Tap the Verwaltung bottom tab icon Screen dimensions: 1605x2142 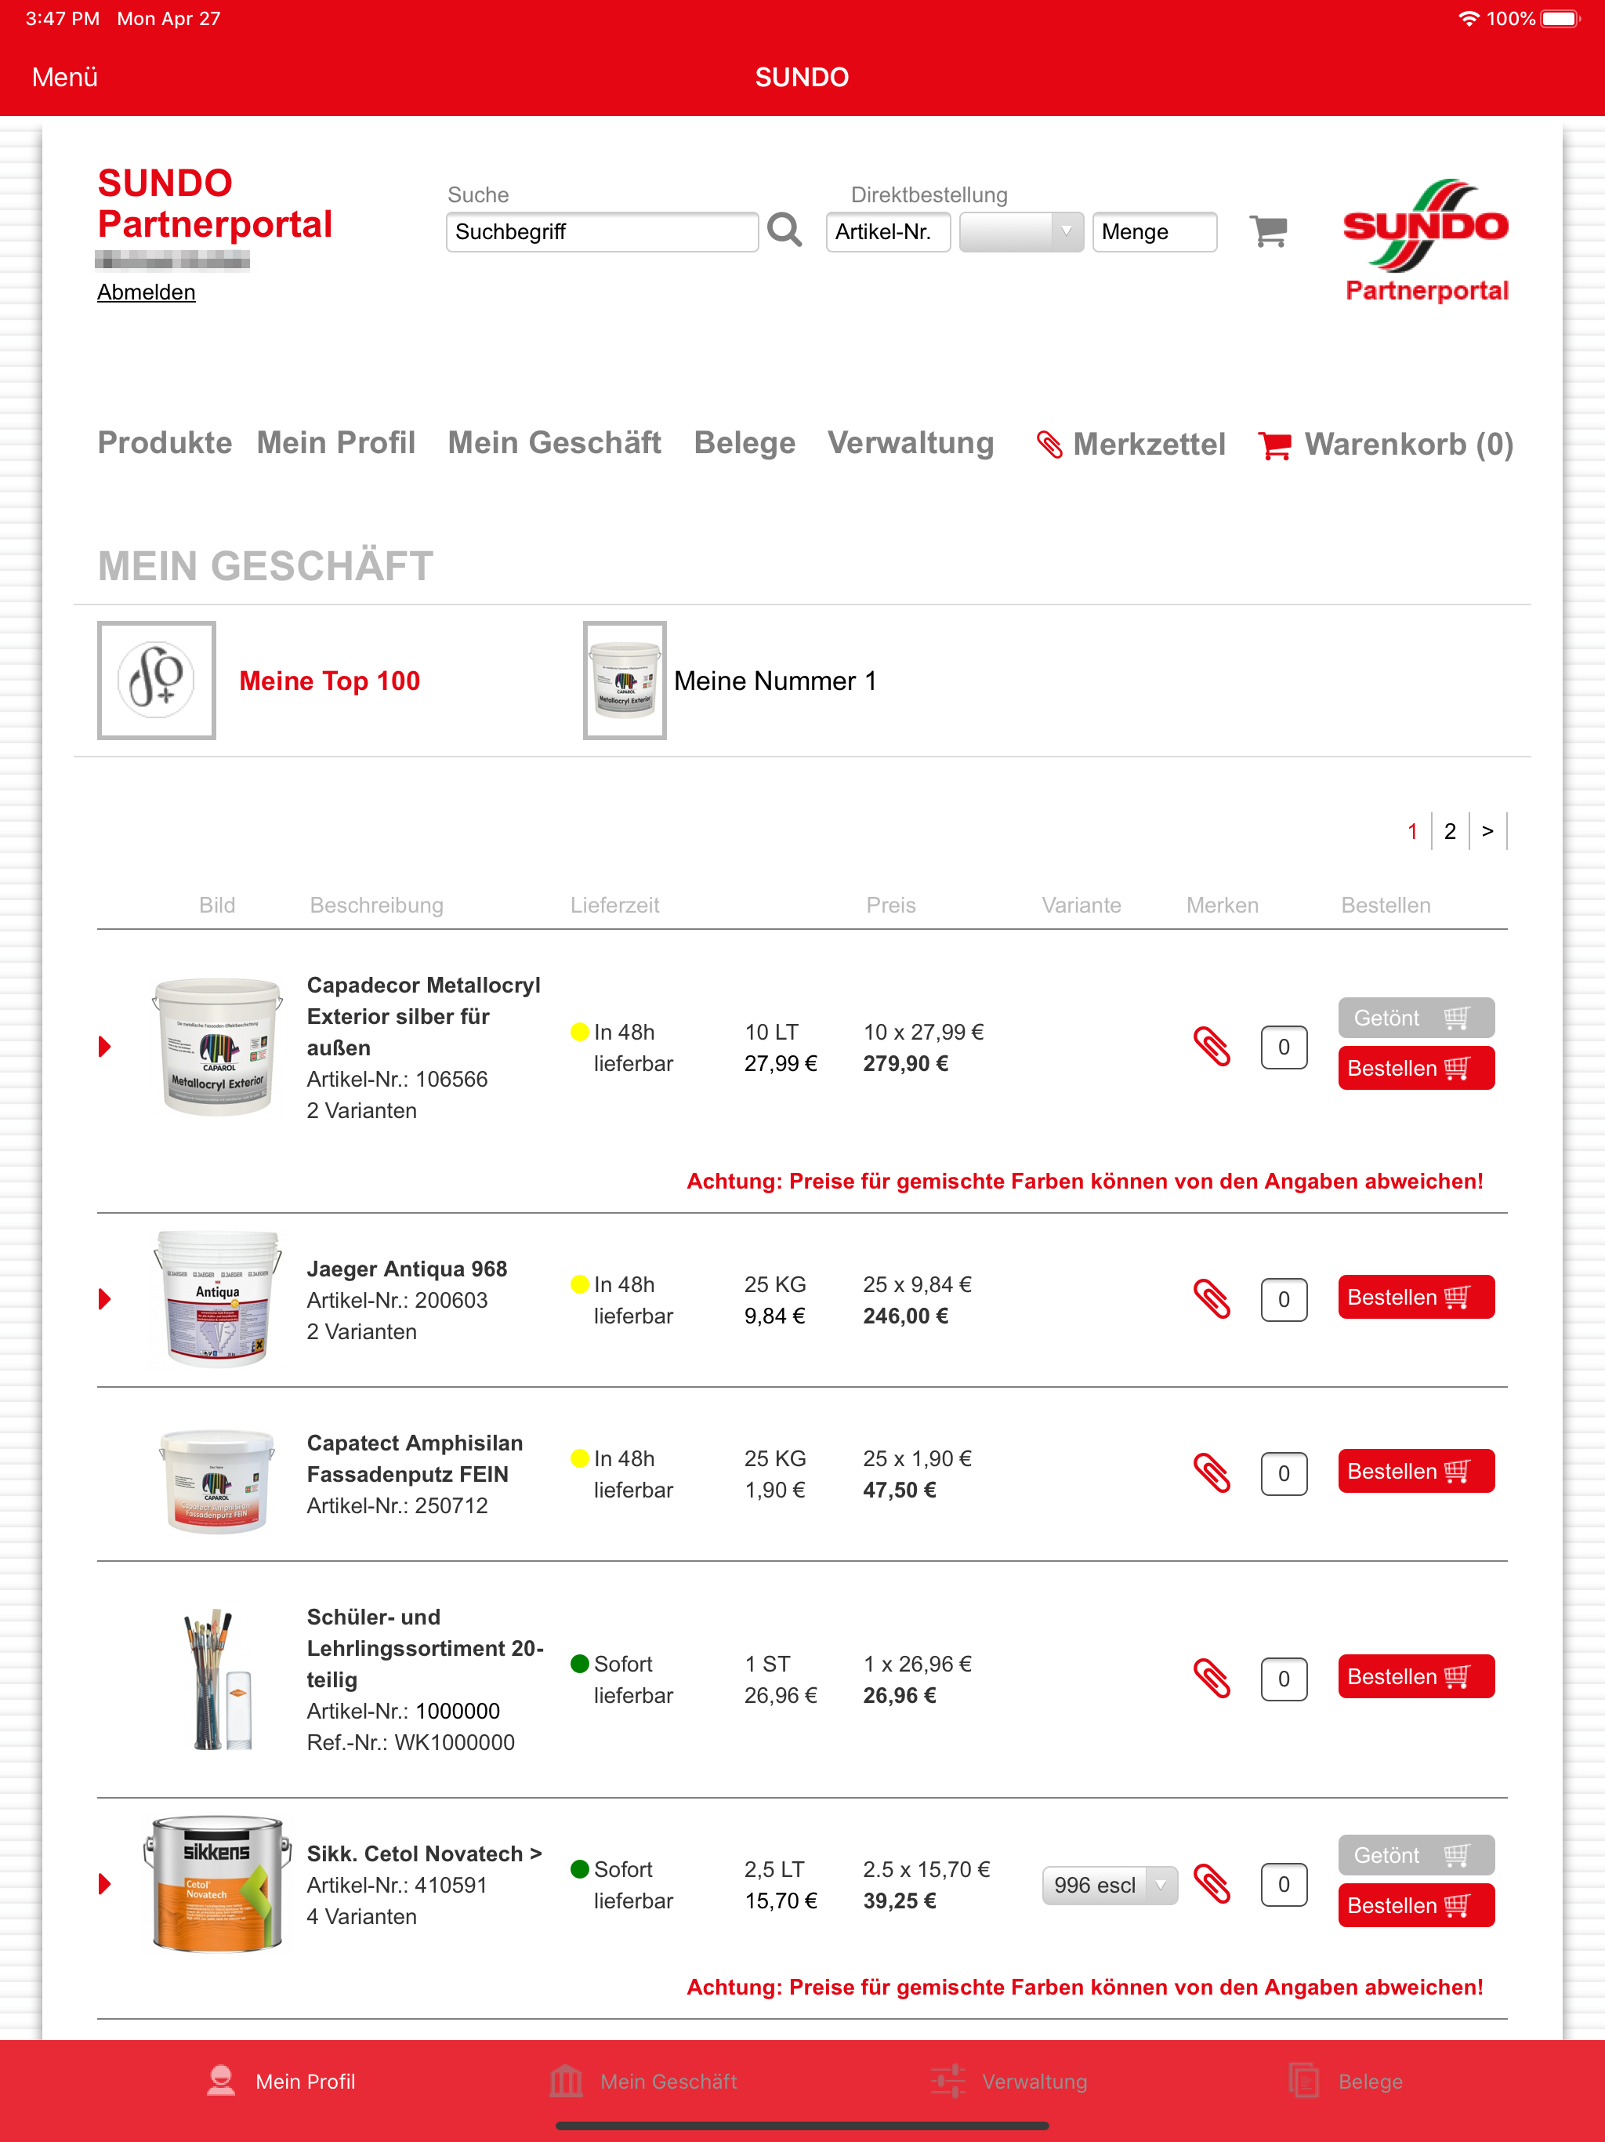947,2081
